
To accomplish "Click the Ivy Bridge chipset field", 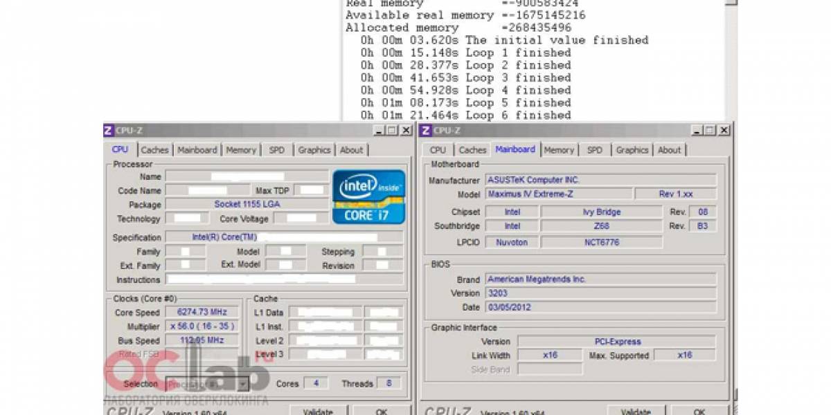I will (602, 212).
